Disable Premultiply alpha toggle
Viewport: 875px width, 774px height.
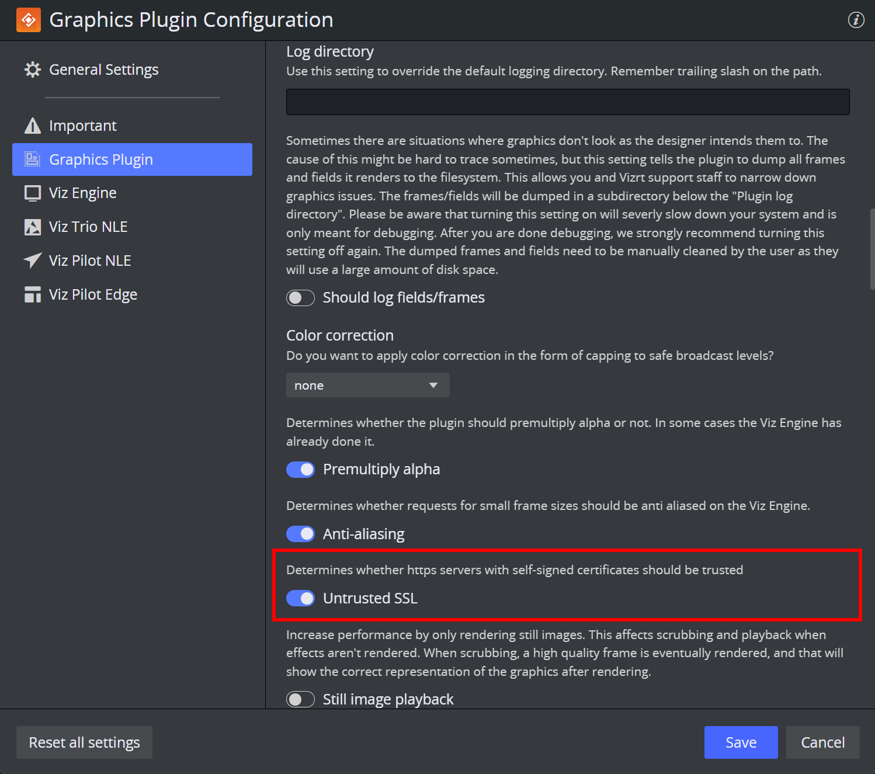300,470
